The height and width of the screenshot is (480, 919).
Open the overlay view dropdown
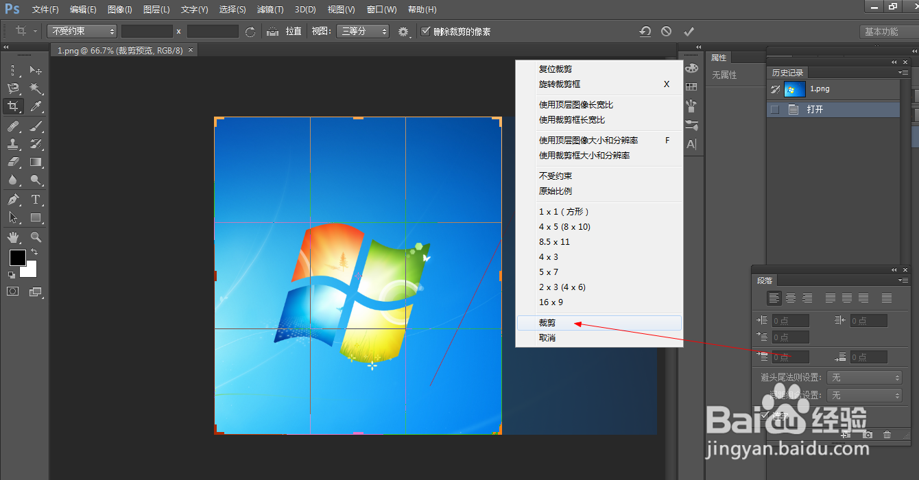pyautogui.click(x=363, y=32)
